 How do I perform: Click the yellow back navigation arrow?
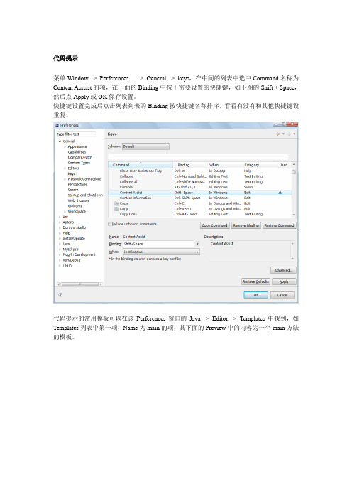point(278,134)
